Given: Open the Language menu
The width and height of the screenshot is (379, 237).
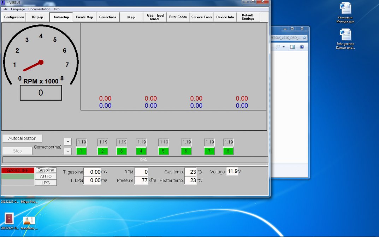Looking at the screenshot, I should point(18,9).
